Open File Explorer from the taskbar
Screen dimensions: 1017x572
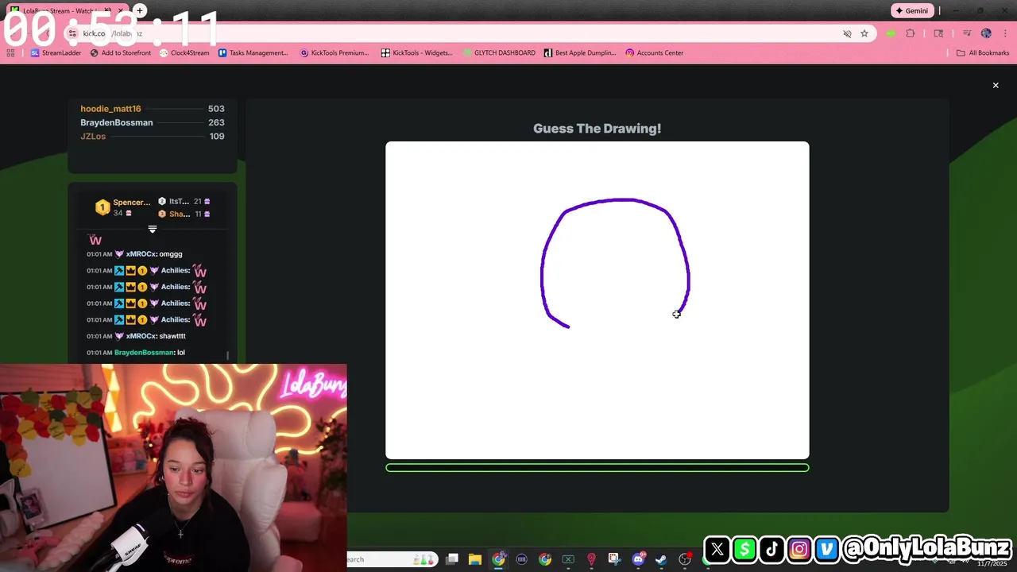click(x=475, y=559)
